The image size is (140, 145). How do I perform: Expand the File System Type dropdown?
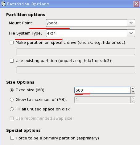(x=131, y=33)
